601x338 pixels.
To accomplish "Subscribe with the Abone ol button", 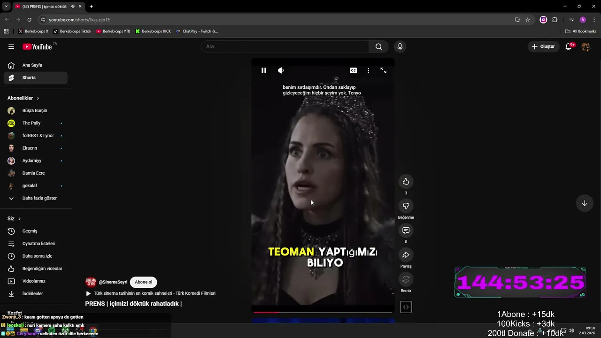I will 143,282.
